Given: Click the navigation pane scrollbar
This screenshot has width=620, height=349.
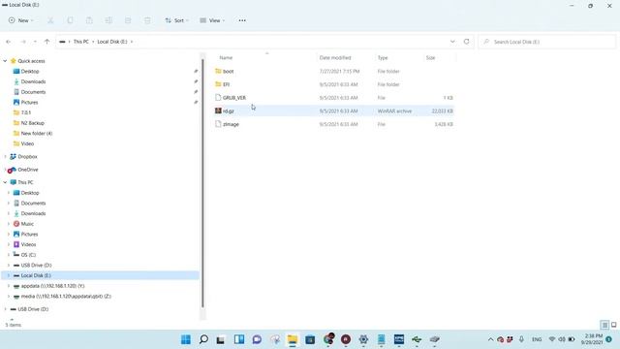Looking at the screenshot, I should coord(202,183).
